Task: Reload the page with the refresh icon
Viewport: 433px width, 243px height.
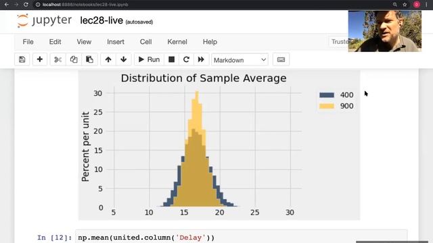Action: click(x=26, y=5)
